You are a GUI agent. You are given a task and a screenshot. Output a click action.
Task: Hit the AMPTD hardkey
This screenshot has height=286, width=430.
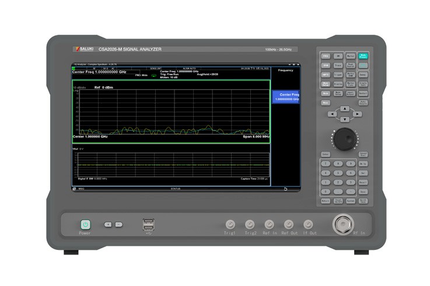[x=326, y=75]
